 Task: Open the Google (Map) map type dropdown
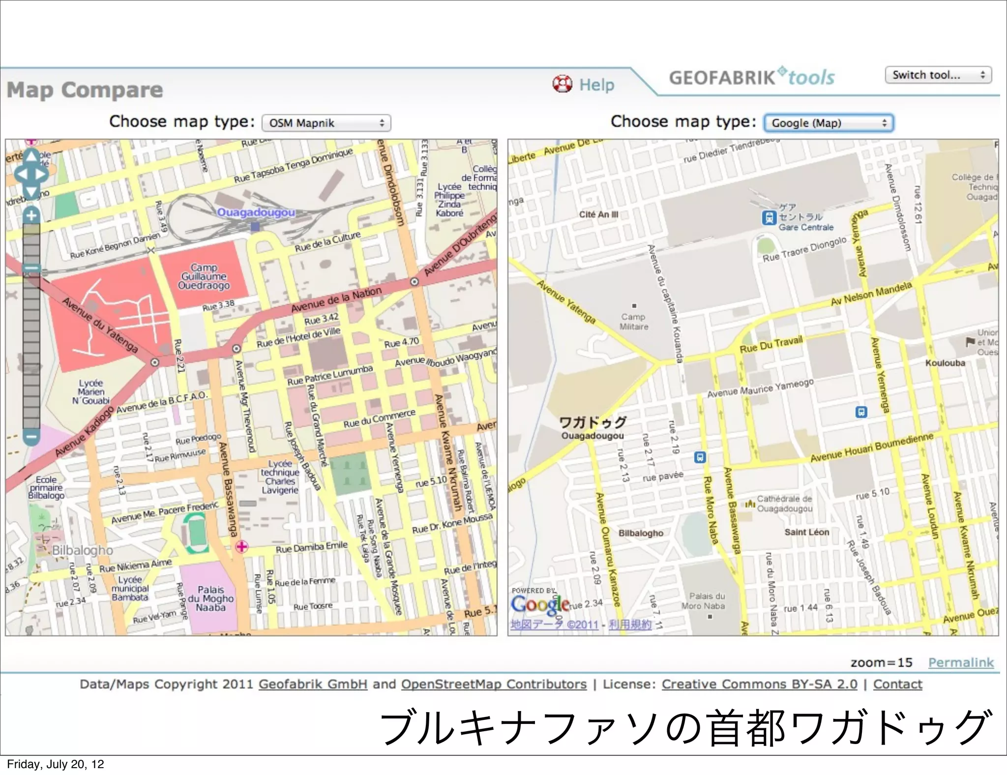coord(829,123)
